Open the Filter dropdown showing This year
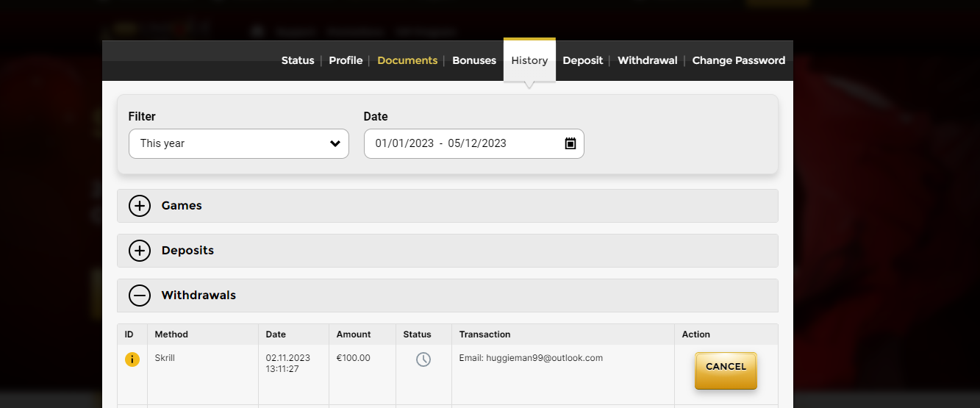The height and width of the screenshot is (408, 980). point(238,143)
